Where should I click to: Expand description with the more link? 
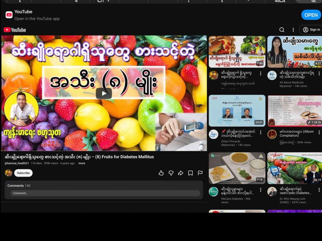[81, 163]
